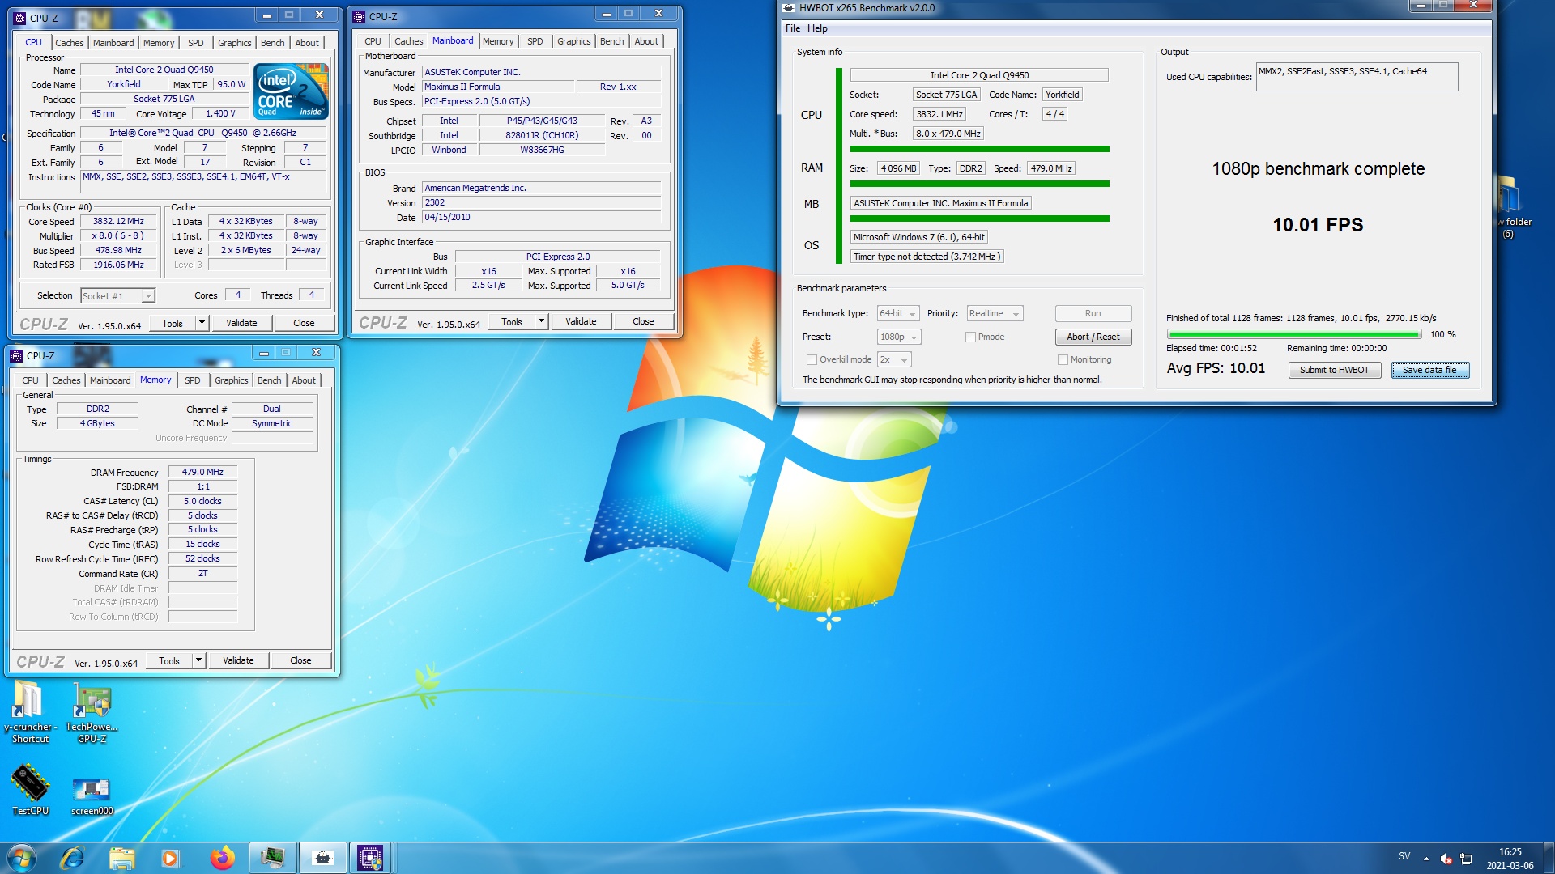Viewport: 1555px width, 874px height.
Task: Toggle the Overkill mode checkbox
Action: 812,360
